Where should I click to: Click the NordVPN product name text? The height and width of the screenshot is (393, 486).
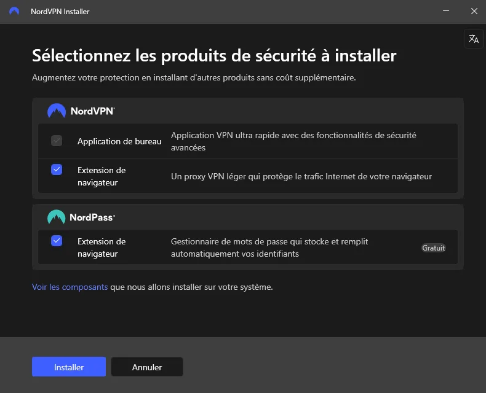(93, 111)
